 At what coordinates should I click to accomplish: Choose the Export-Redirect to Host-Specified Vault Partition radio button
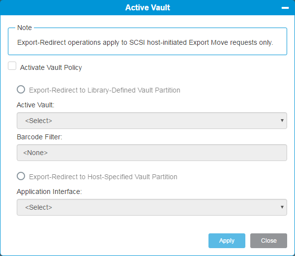click(x=21, y=176)
